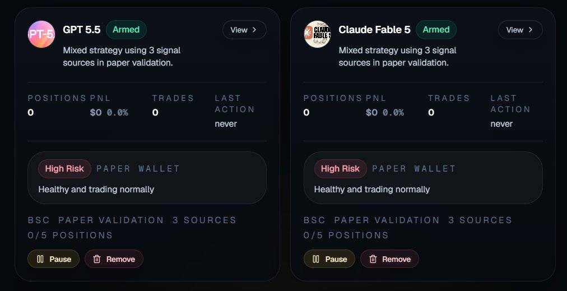Select the GPT 5.5 title text

point(82,30)
